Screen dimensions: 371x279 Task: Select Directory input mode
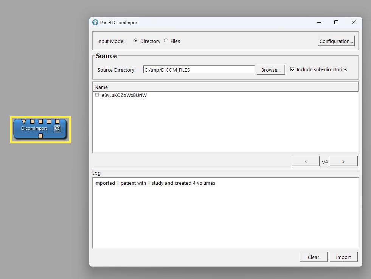(135, 41)
